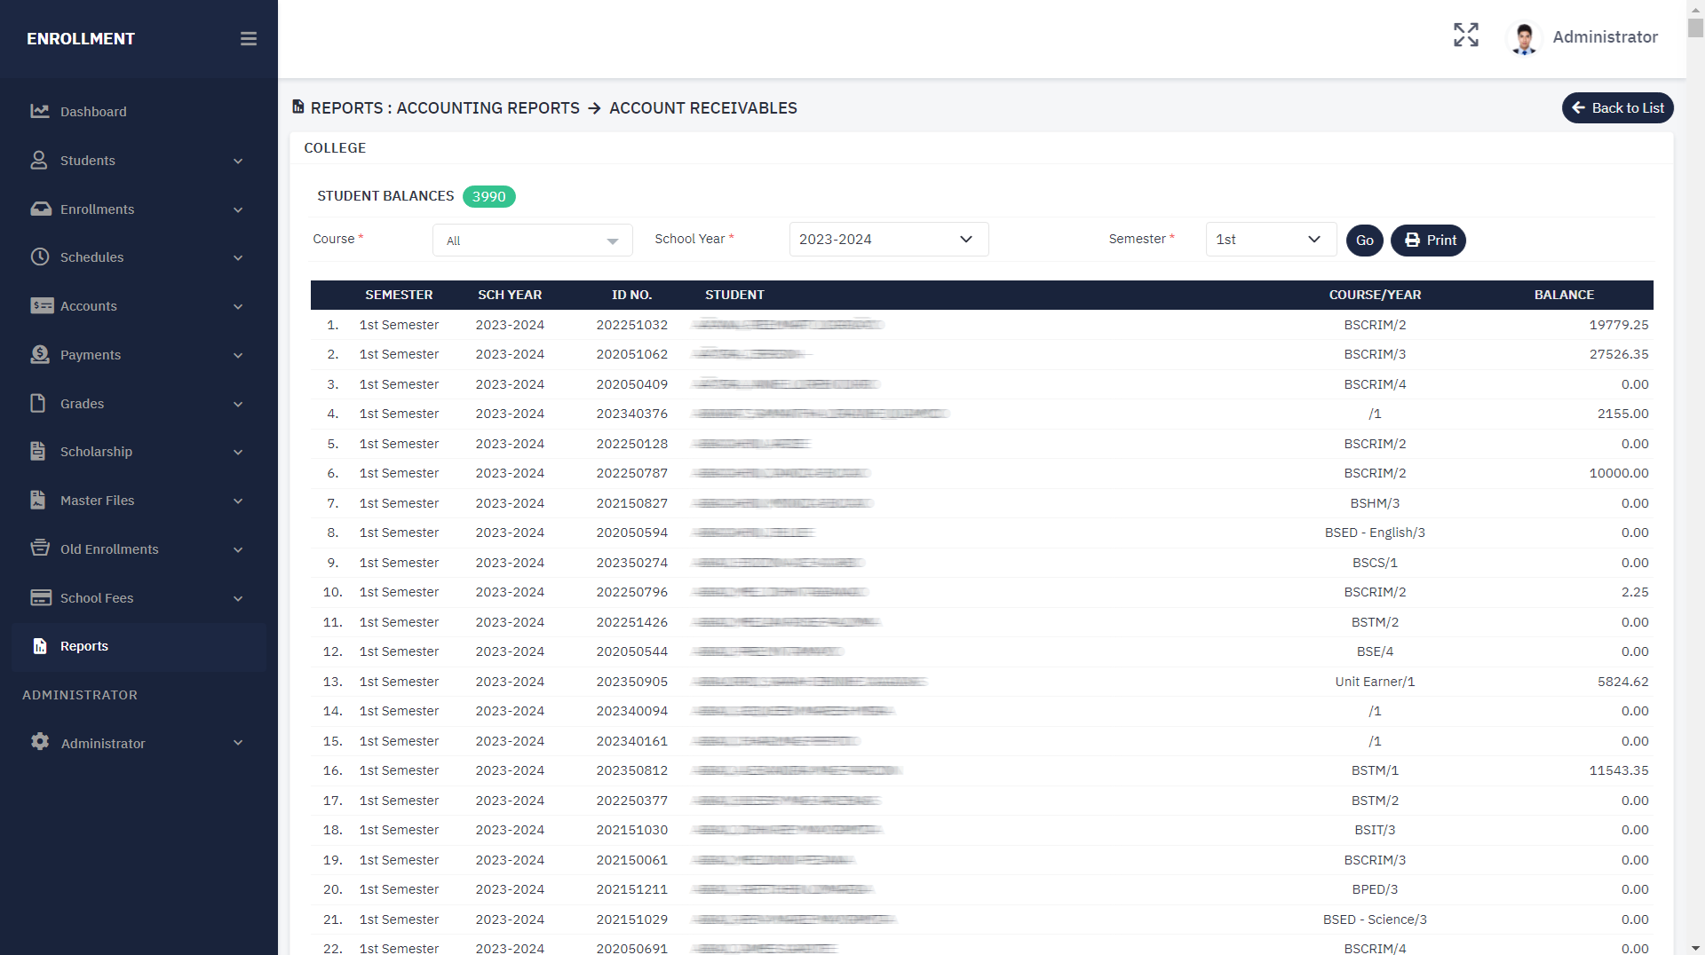Toggle the sidebar hamburger menu
Screen dimensions: 1705x955
click(x=249, y=39)
